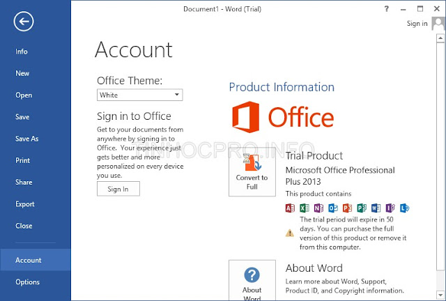Screen dimensions: 446x301
Task: Open the Print page
Action: (22, 160)
